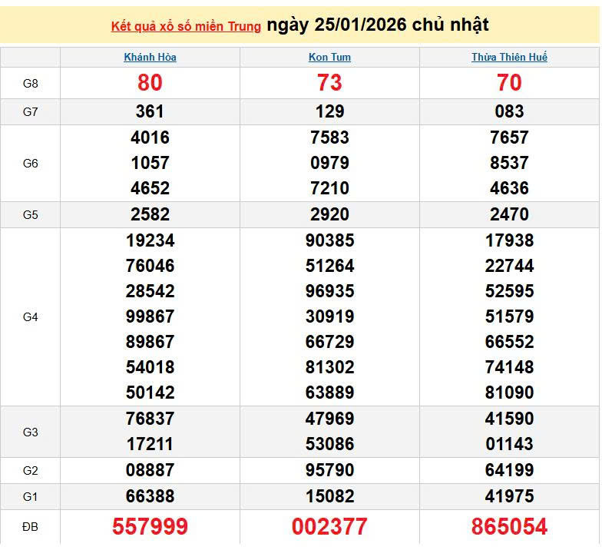Select the G2 result 08887
Viewport: 602px width, 550px height.
[150, 470]
